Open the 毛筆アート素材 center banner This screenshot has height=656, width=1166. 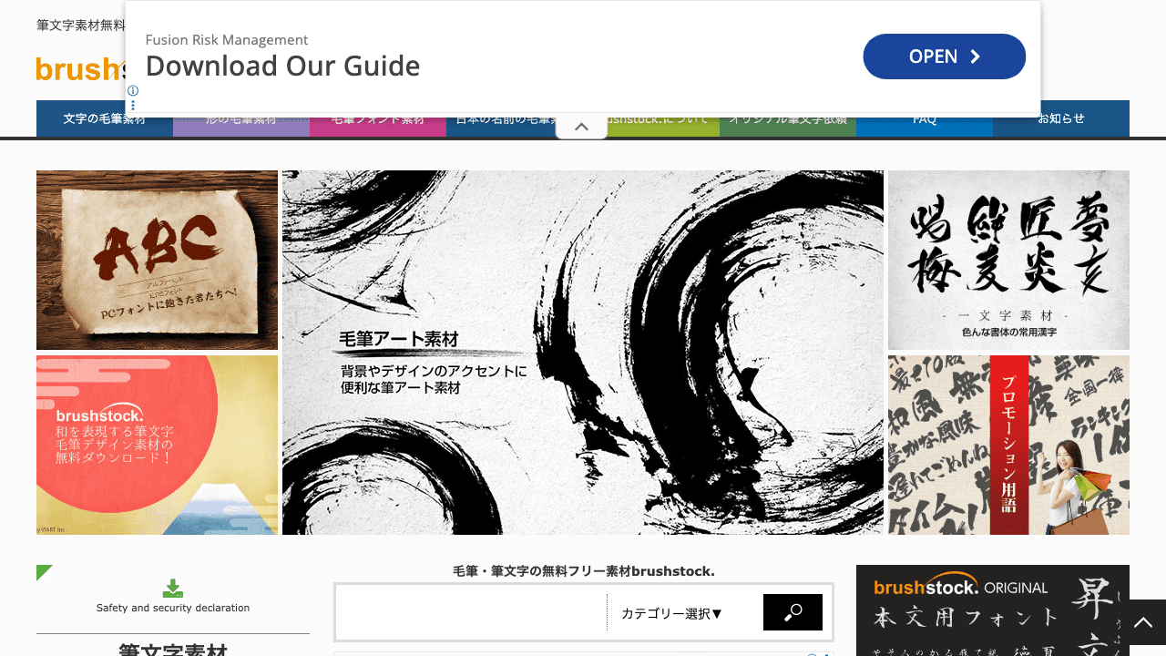coord(583,353)
